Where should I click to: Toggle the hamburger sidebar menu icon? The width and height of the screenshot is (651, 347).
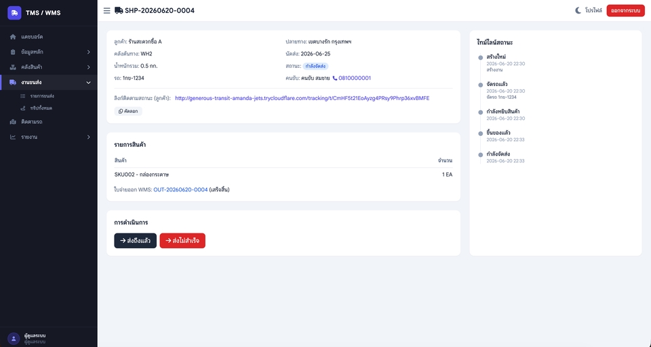point(106,10)
